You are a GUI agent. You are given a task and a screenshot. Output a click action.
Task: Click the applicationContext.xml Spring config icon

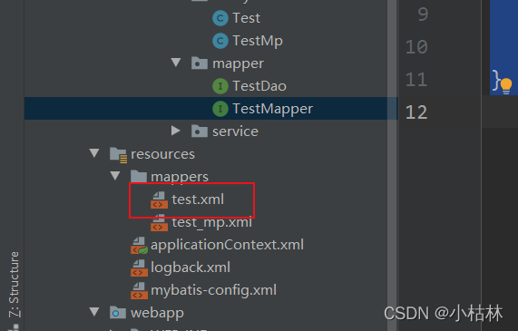click(139, 246)
